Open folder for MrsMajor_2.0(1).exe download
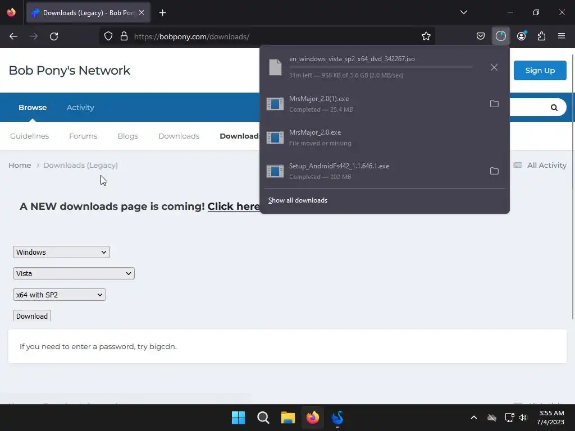This screenshot has width=575, height=431. (494, 104)
